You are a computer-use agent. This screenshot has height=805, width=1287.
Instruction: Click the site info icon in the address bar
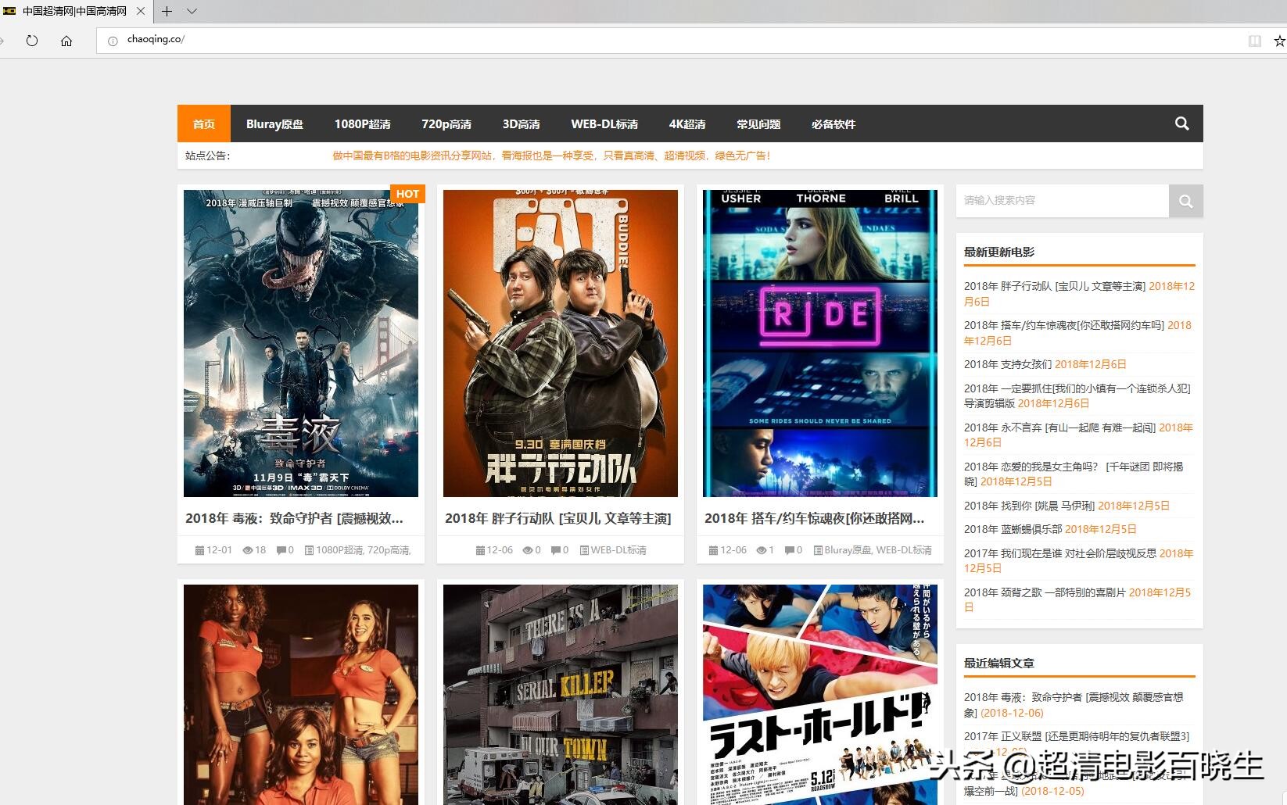(112, 41)
